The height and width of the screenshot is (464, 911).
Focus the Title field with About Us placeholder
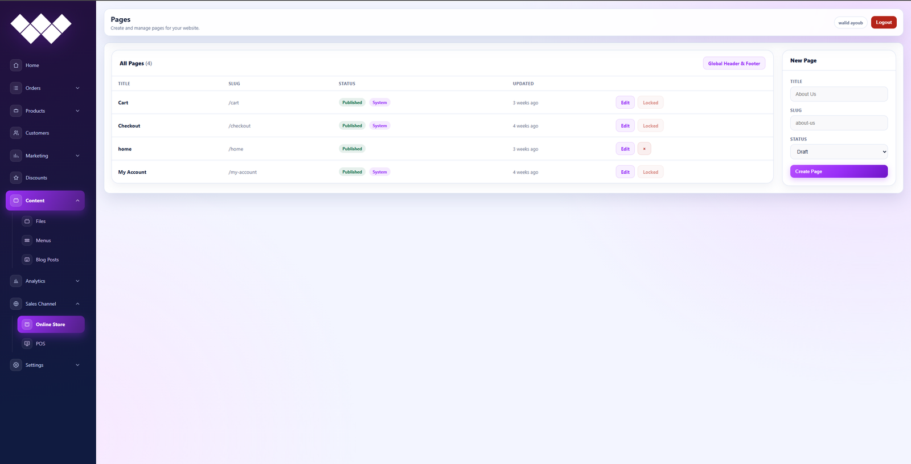pyautogui.click(x=839, y=94)
